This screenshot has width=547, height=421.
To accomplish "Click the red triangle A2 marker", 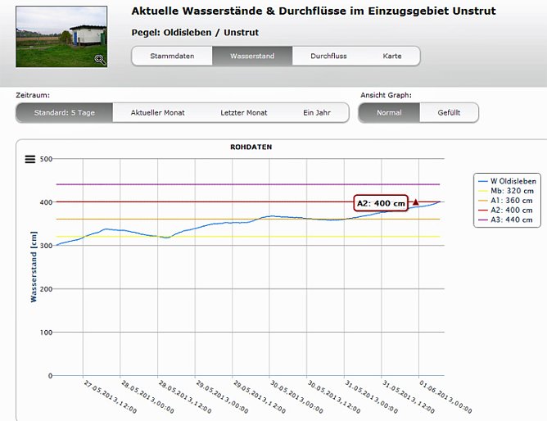I will [x=416, y=202].
